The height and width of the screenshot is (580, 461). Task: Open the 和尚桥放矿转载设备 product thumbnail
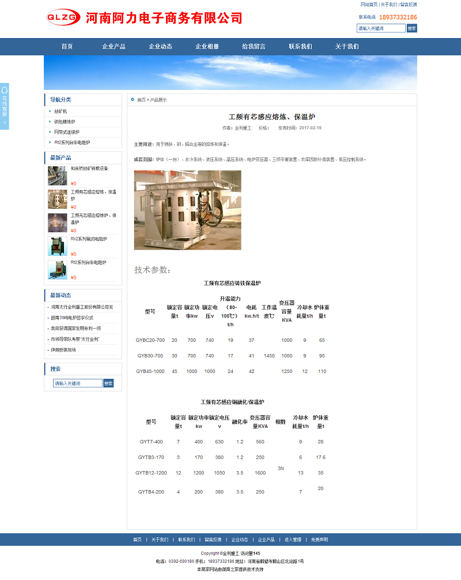pos(57,175)
